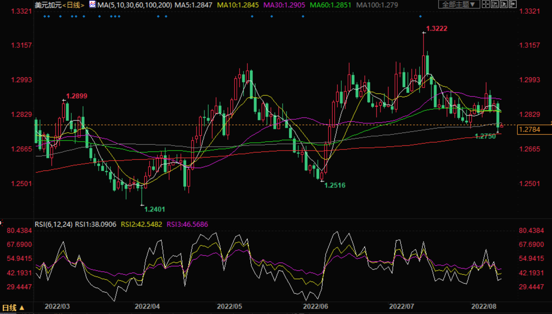
Task: Click the first blue event dot at top-left
Action: pyautogui.click(x=45, y=16)
